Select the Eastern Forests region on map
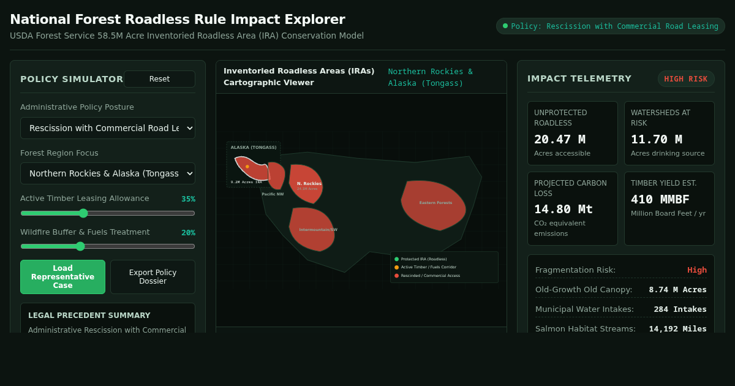 coord(434,205)
